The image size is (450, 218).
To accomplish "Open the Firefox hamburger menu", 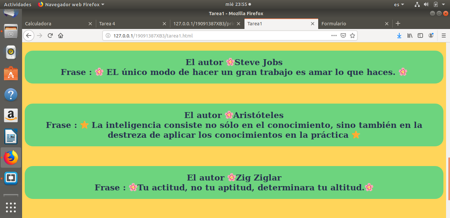I will 444,36.
